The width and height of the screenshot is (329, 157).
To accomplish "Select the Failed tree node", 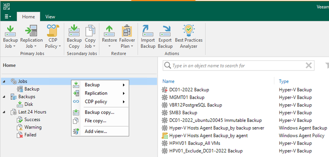I will [x=30, y=135].
